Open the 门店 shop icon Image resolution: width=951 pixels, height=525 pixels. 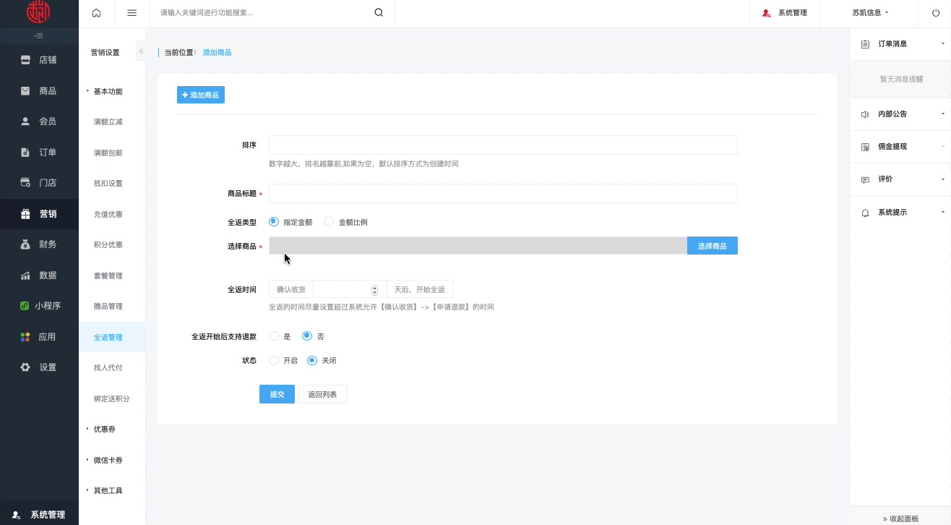click(x=25, y=183)
